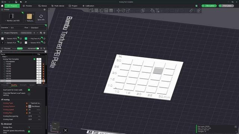Viewport: 239px width, 134px height.
Task: Select filament 1 color swatch
Action: [x=2, y=39]
